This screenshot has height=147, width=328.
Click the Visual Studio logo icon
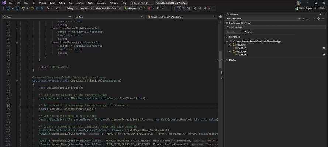pos(4,3)
